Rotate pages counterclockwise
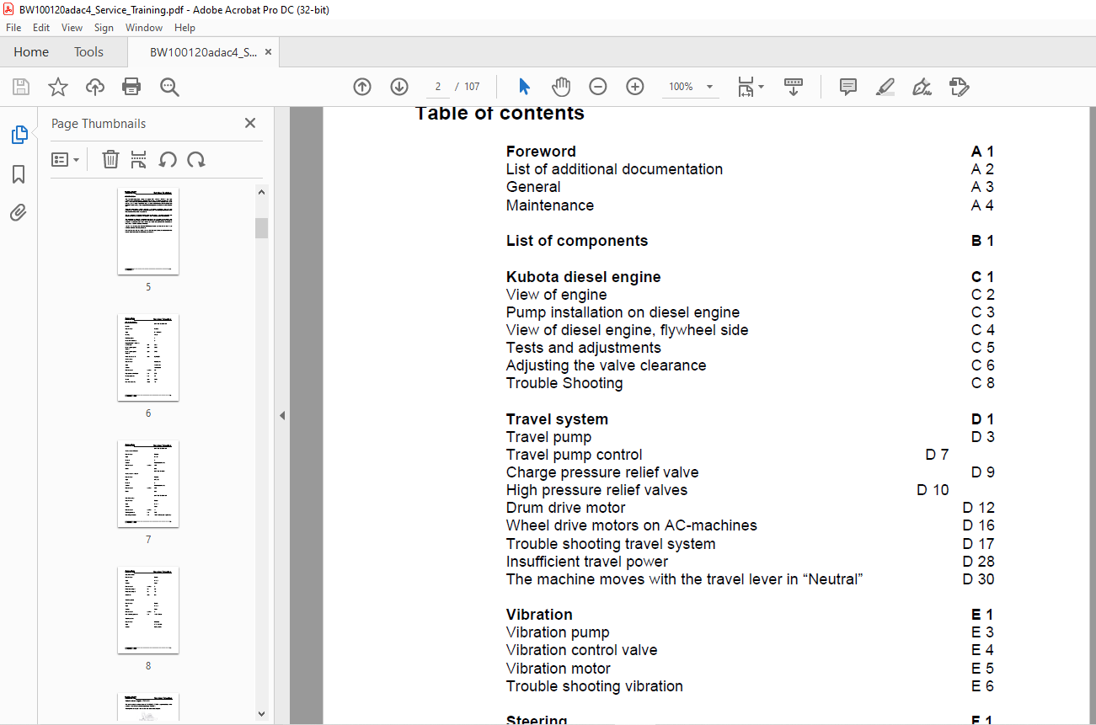Image resolution: width=1096 pixels, height=725 pixels. 168,159
